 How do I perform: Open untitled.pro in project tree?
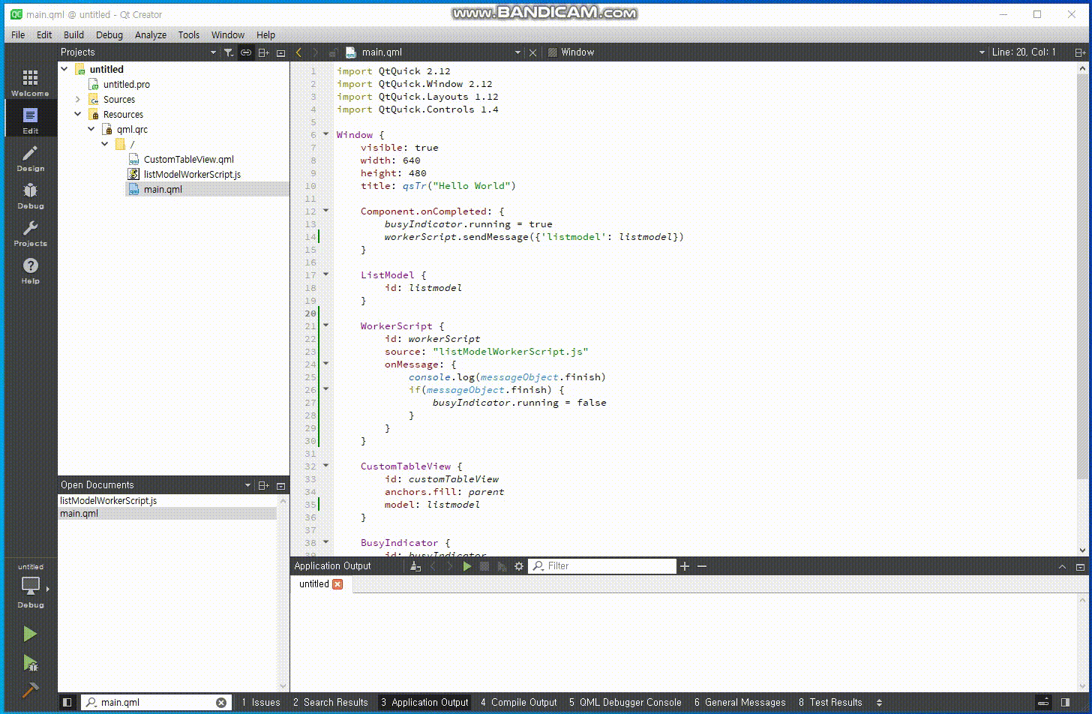(x=127, y=84)
